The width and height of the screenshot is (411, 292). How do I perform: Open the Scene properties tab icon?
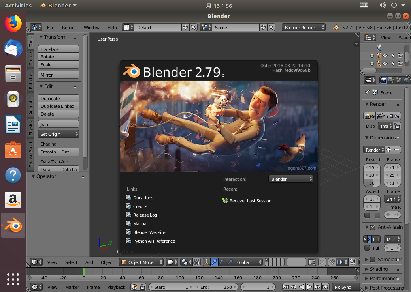click(x=399, y=80)
